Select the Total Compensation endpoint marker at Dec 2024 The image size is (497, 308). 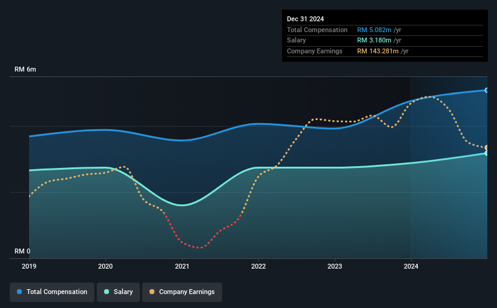pos(486,90)
